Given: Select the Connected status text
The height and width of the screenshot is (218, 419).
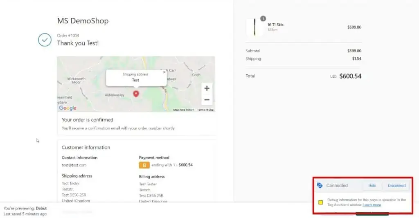Looking at the screenshot, I should pyautogui.click(x=337, y=185).
